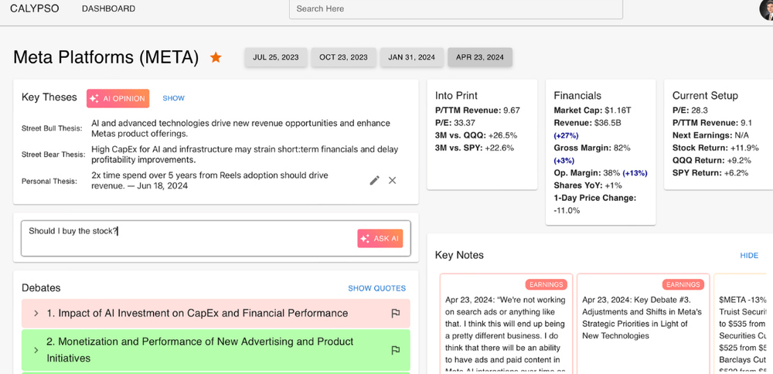Open the first Earnings key note card
This screenshot has height=374, width=773.
pyautogui.click(x=506, y=325)
